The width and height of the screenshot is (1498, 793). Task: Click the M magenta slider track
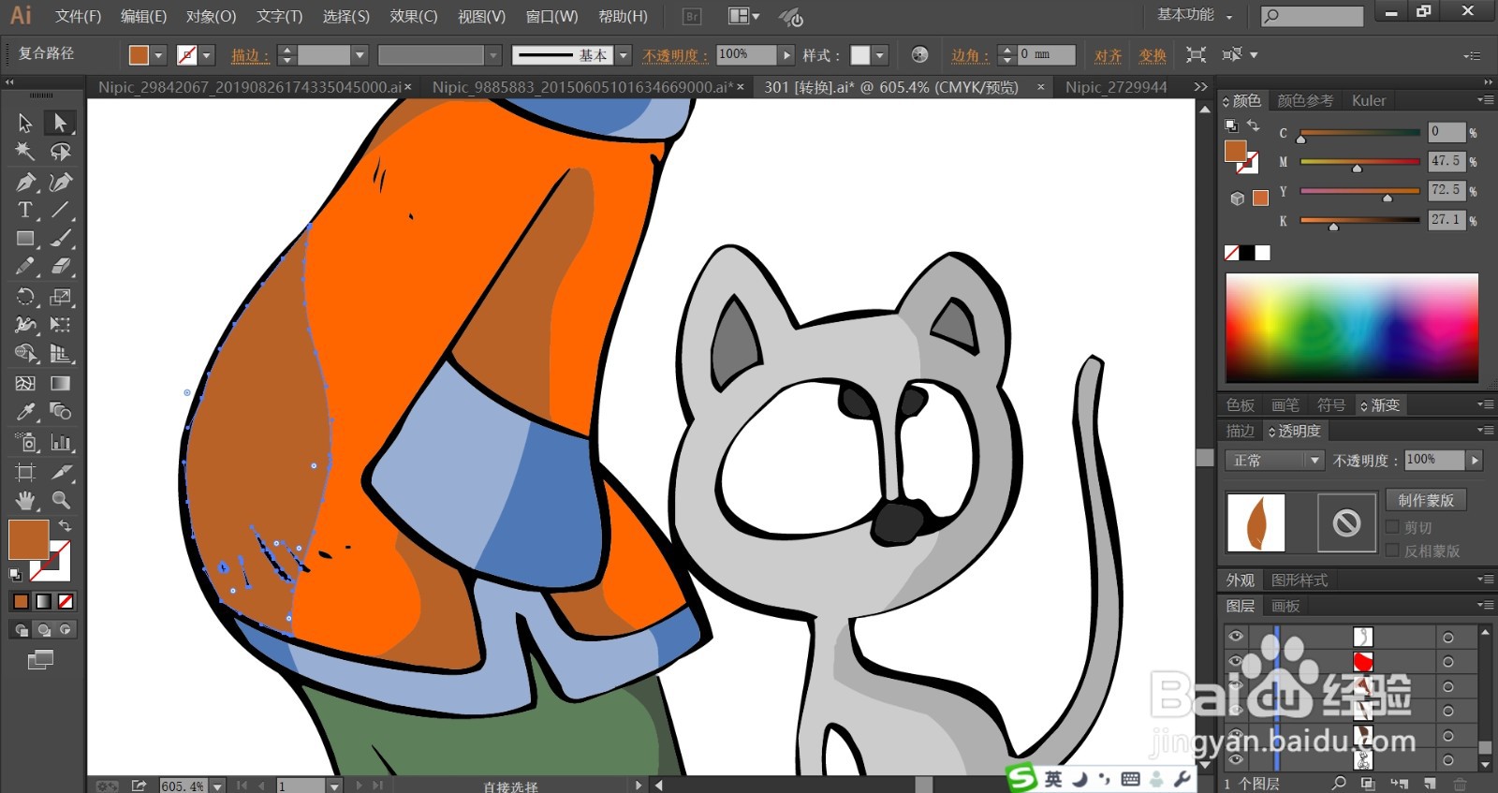click(x=1359, y=161)
